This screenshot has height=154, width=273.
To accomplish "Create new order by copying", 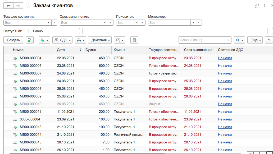I will click(29, 40).
